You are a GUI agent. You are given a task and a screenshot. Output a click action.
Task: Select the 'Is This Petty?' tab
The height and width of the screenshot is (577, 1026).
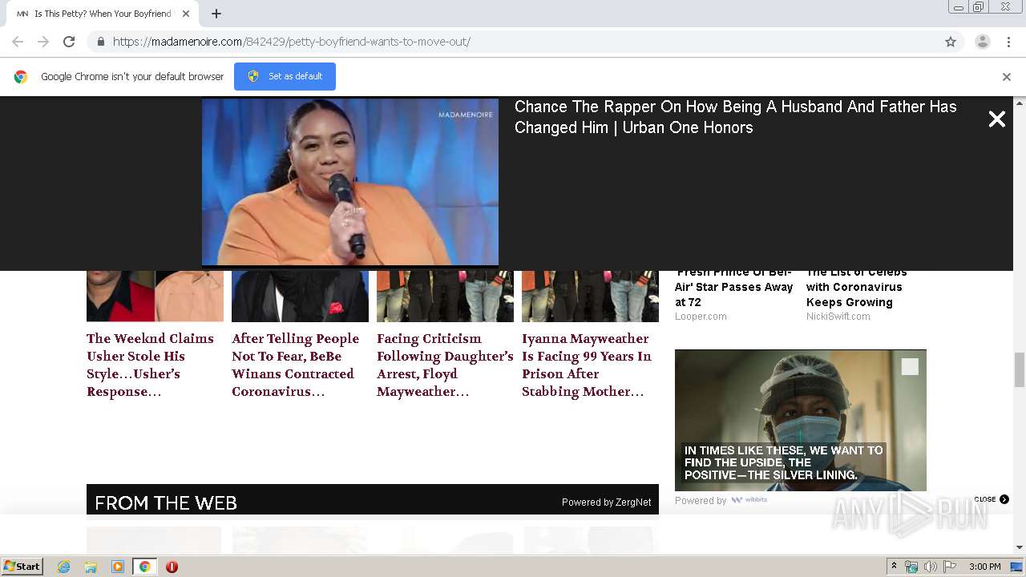[x=103, y=14]
